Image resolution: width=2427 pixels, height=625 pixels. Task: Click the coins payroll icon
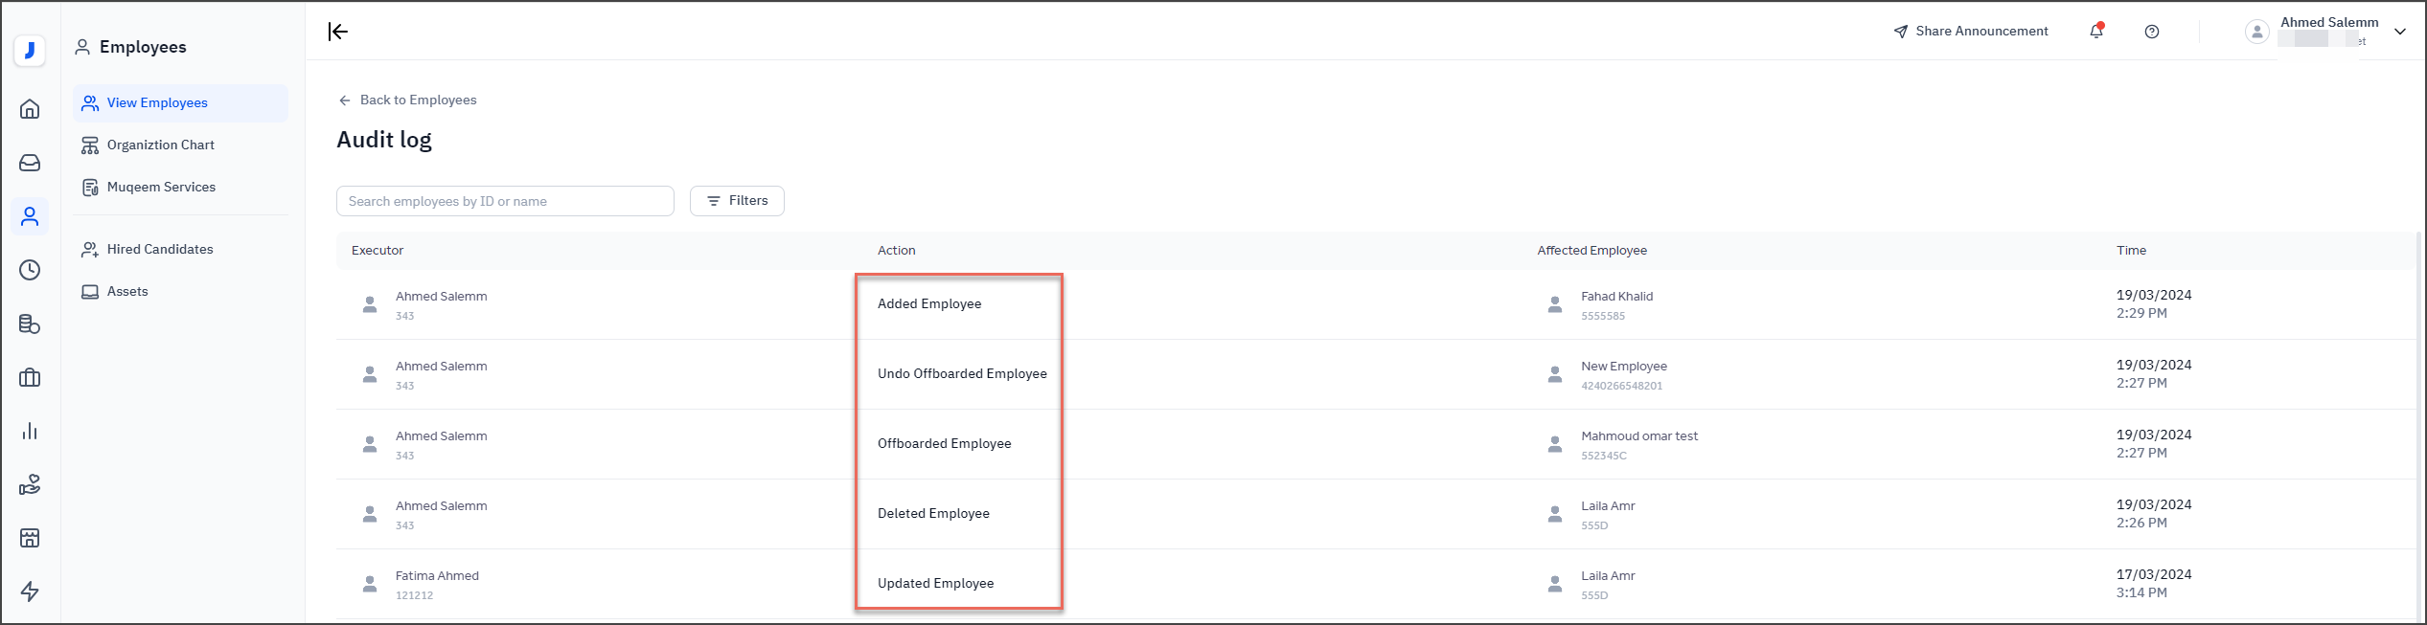pos(30,324)
